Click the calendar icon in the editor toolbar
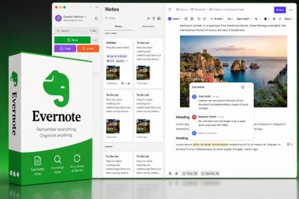 [192, 19]
